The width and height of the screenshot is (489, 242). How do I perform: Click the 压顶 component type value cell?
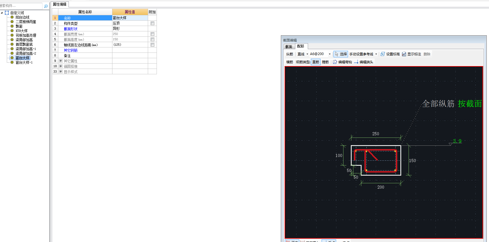point(130,23)
